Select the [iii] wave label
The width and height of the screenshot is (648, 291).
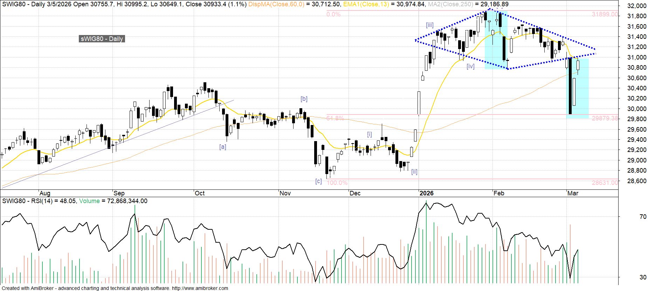click(x=429, y=25)
